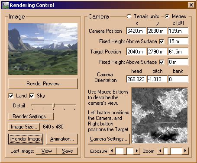Click the Rendering Control title bar icon
197x163 pixels.
5,5
